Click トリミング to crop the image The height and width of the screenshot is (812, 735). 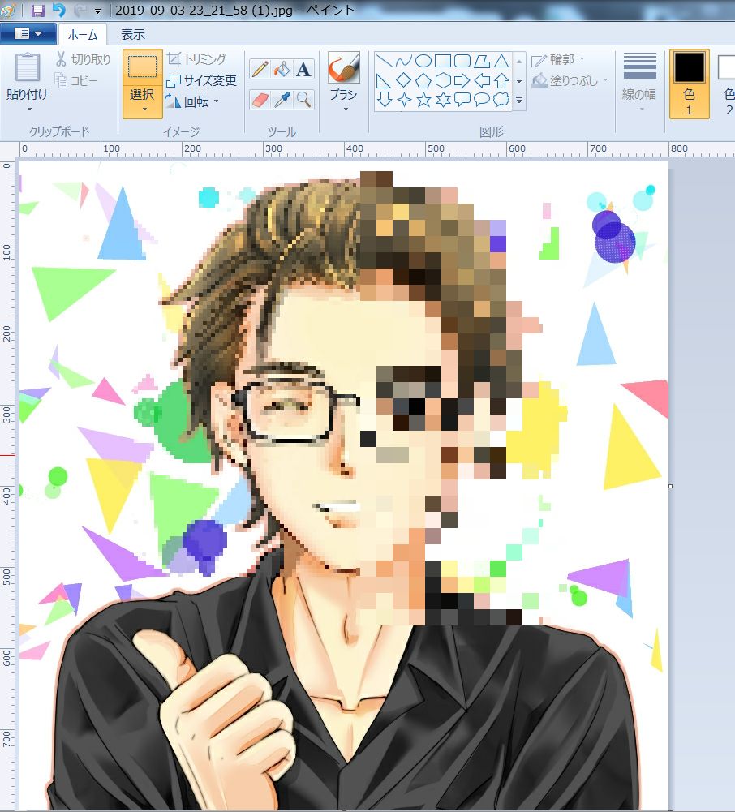[x=197, y=59]
